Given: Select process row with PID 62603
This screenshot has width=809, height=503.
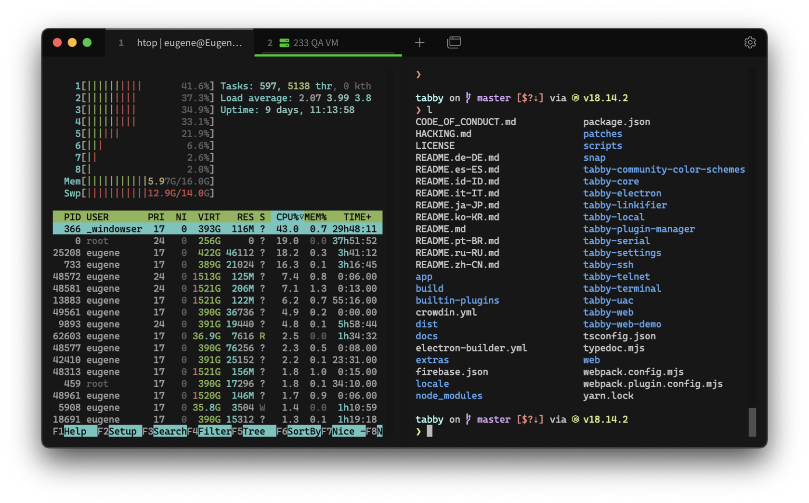Looking at the screenshot, I should click(218, 336).
